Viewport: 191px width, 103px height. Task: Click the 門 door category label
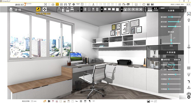coord(82,9)
